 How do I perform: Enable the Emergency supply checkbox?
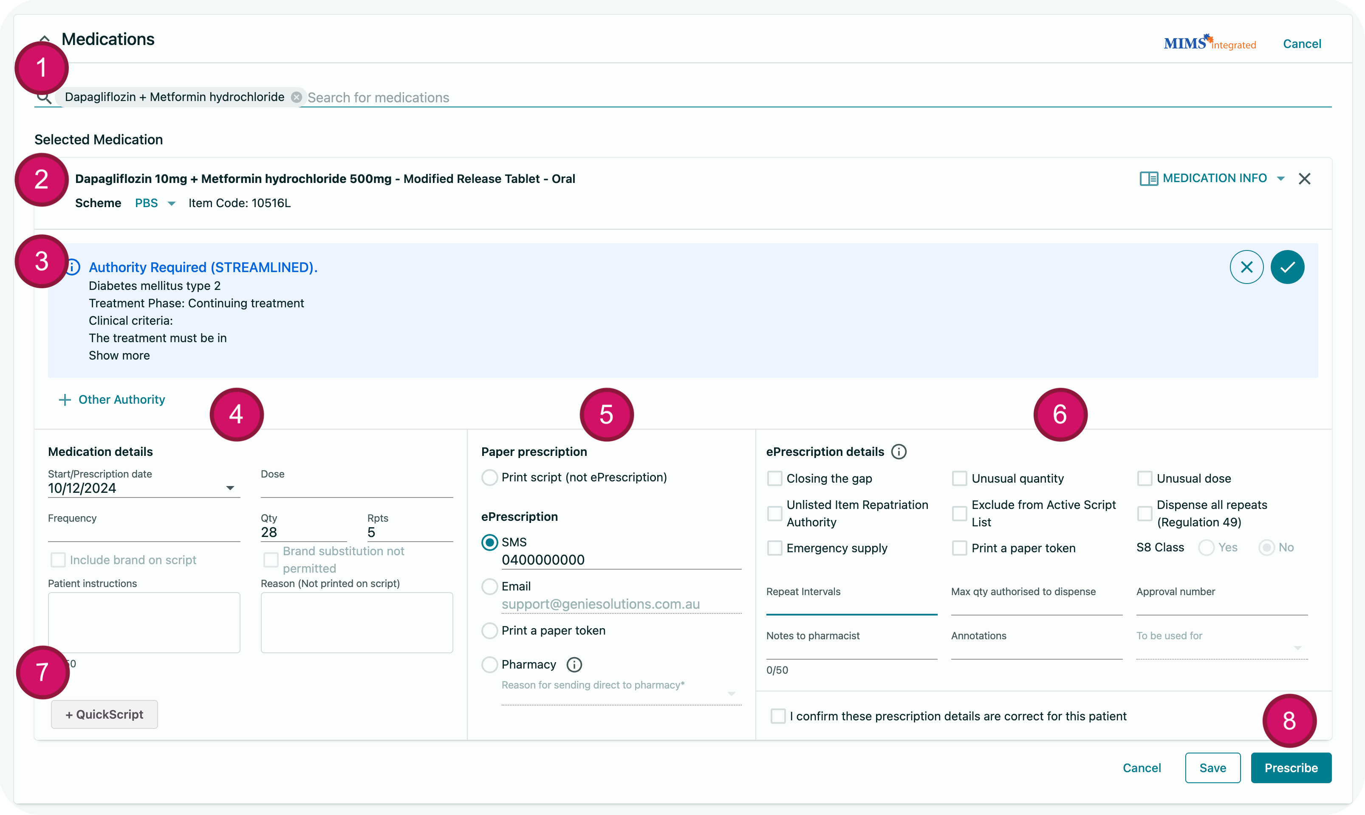click(775, 548)
